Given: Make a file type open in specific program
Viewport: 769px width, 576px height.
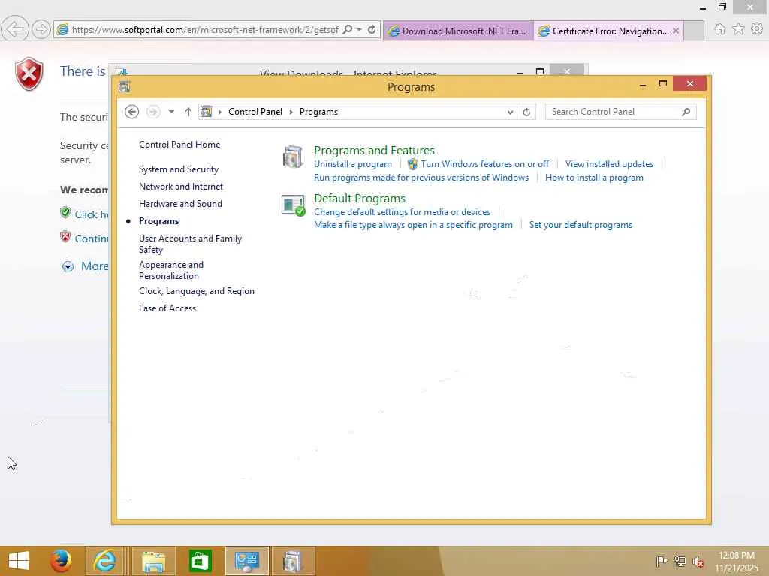Looking at the screenshot, I should pyautogui.click(x=413, y=225).
